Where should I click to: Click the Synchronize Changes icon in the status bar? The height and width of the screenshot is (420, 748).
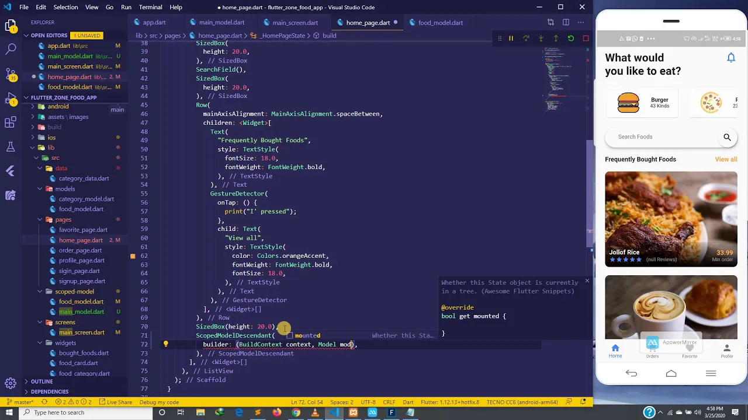point(46,402)
